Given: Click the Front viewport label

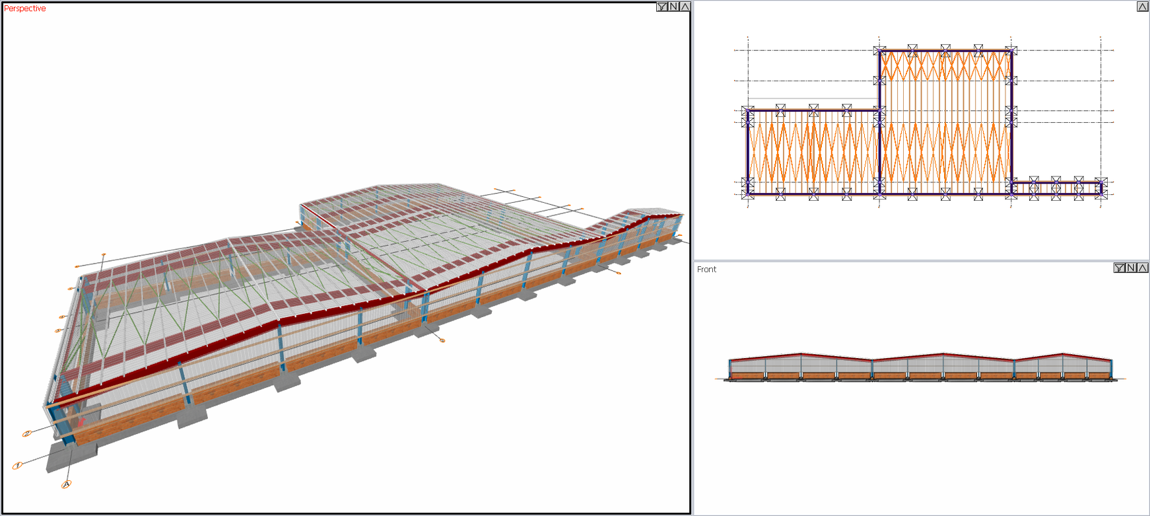Looking at the screenshot, I should pyautogui.click(x=706, y=270).
